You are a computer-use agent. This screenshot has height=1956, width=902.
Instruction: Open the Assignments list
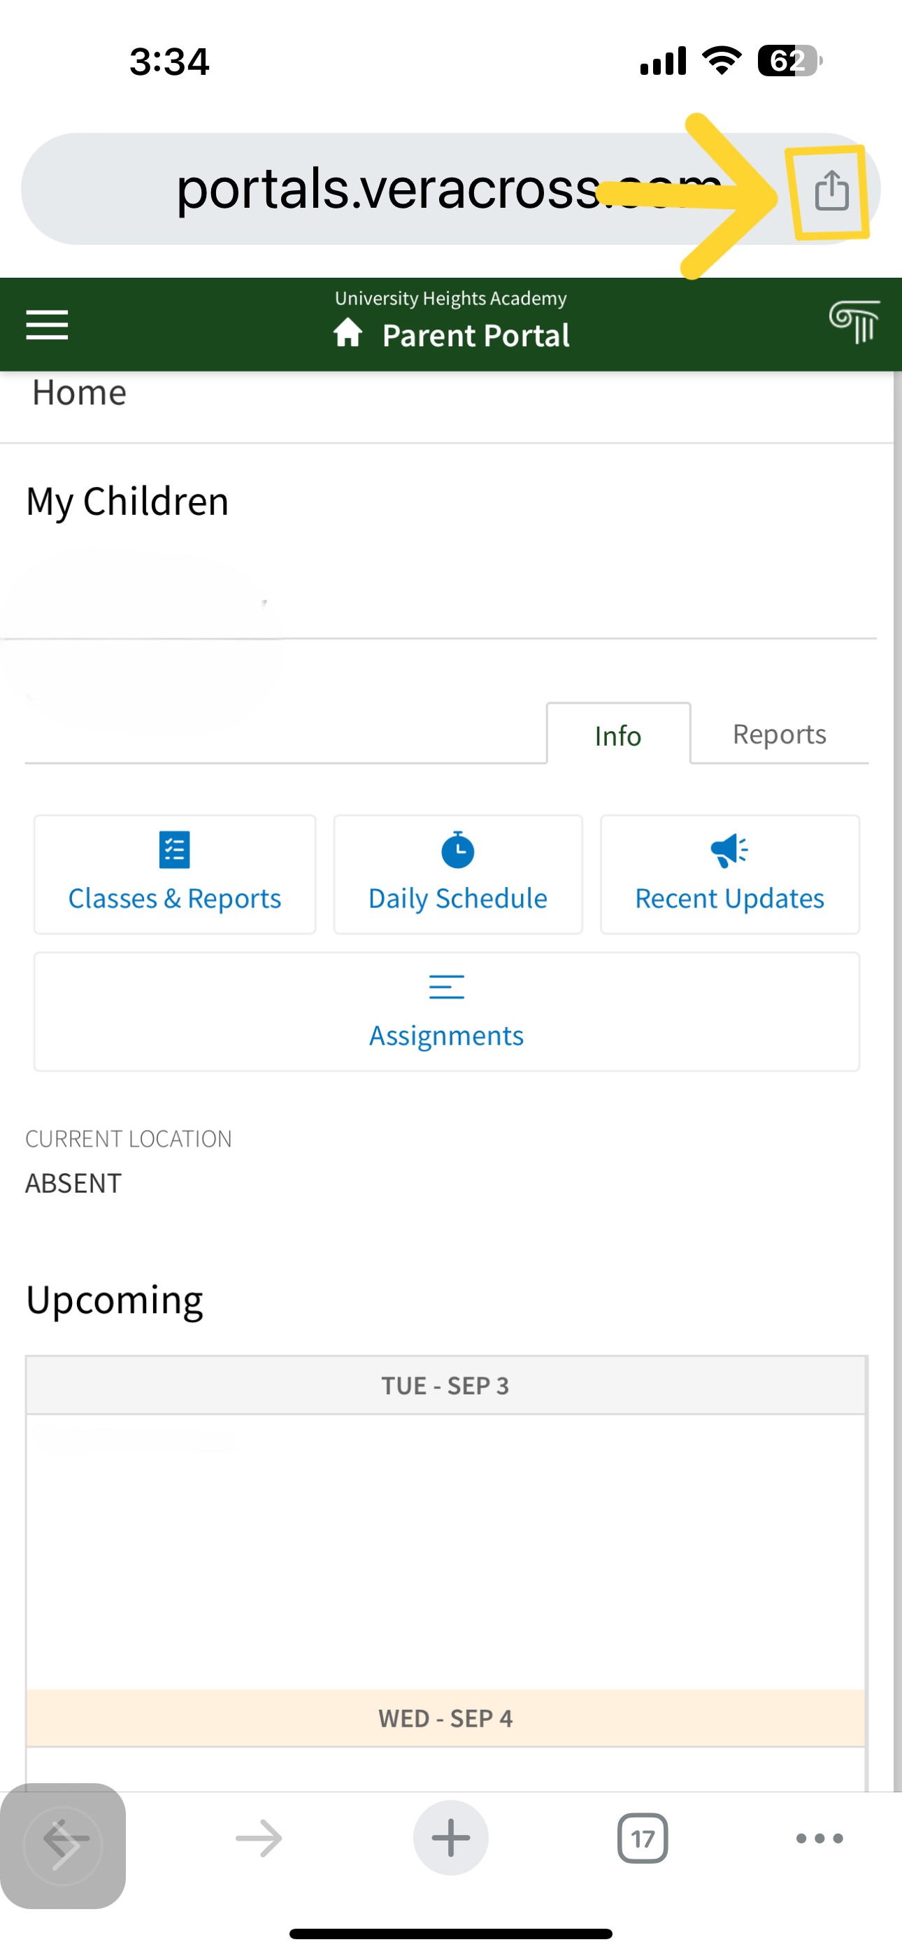tap(446, 1012)
